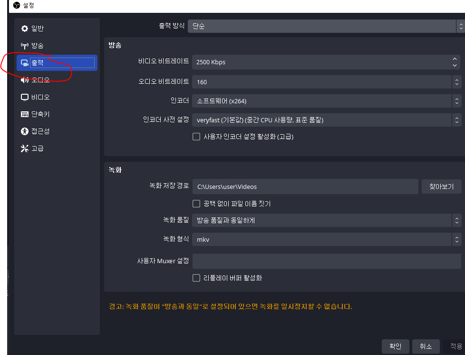Click the 사용자 Muxer 설정 input field

coord(327,261)
